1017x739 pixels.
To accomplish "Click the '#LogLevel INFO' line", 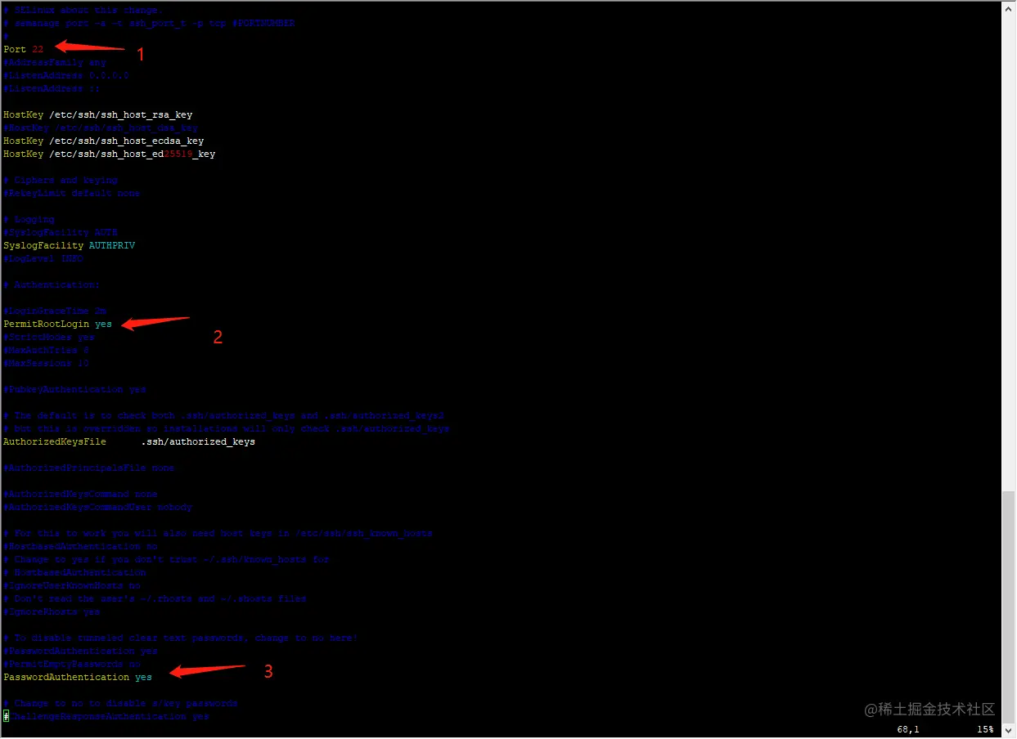I will pos(43,259).
